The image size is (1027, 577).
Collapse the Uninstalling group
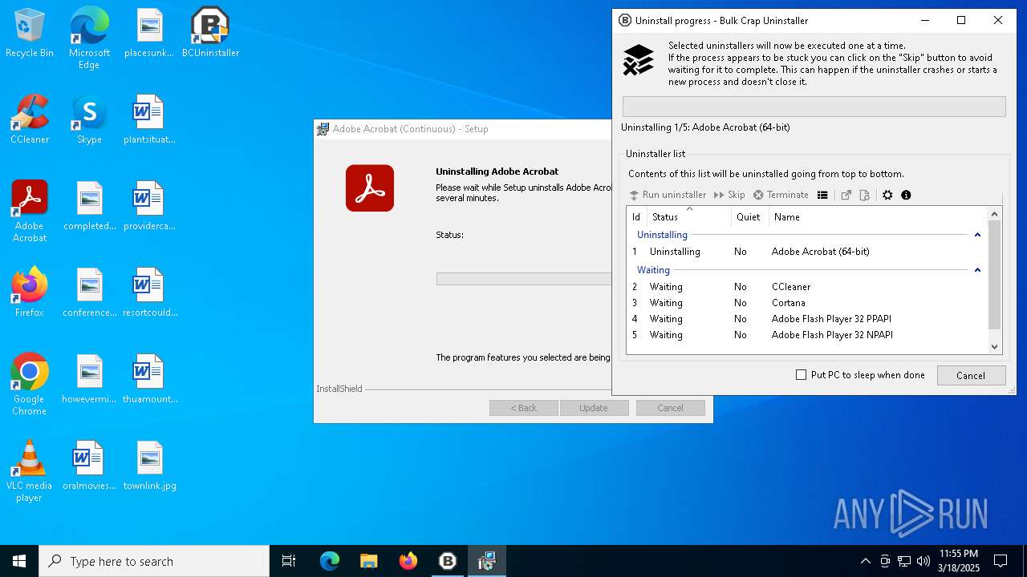pos(977,235)
